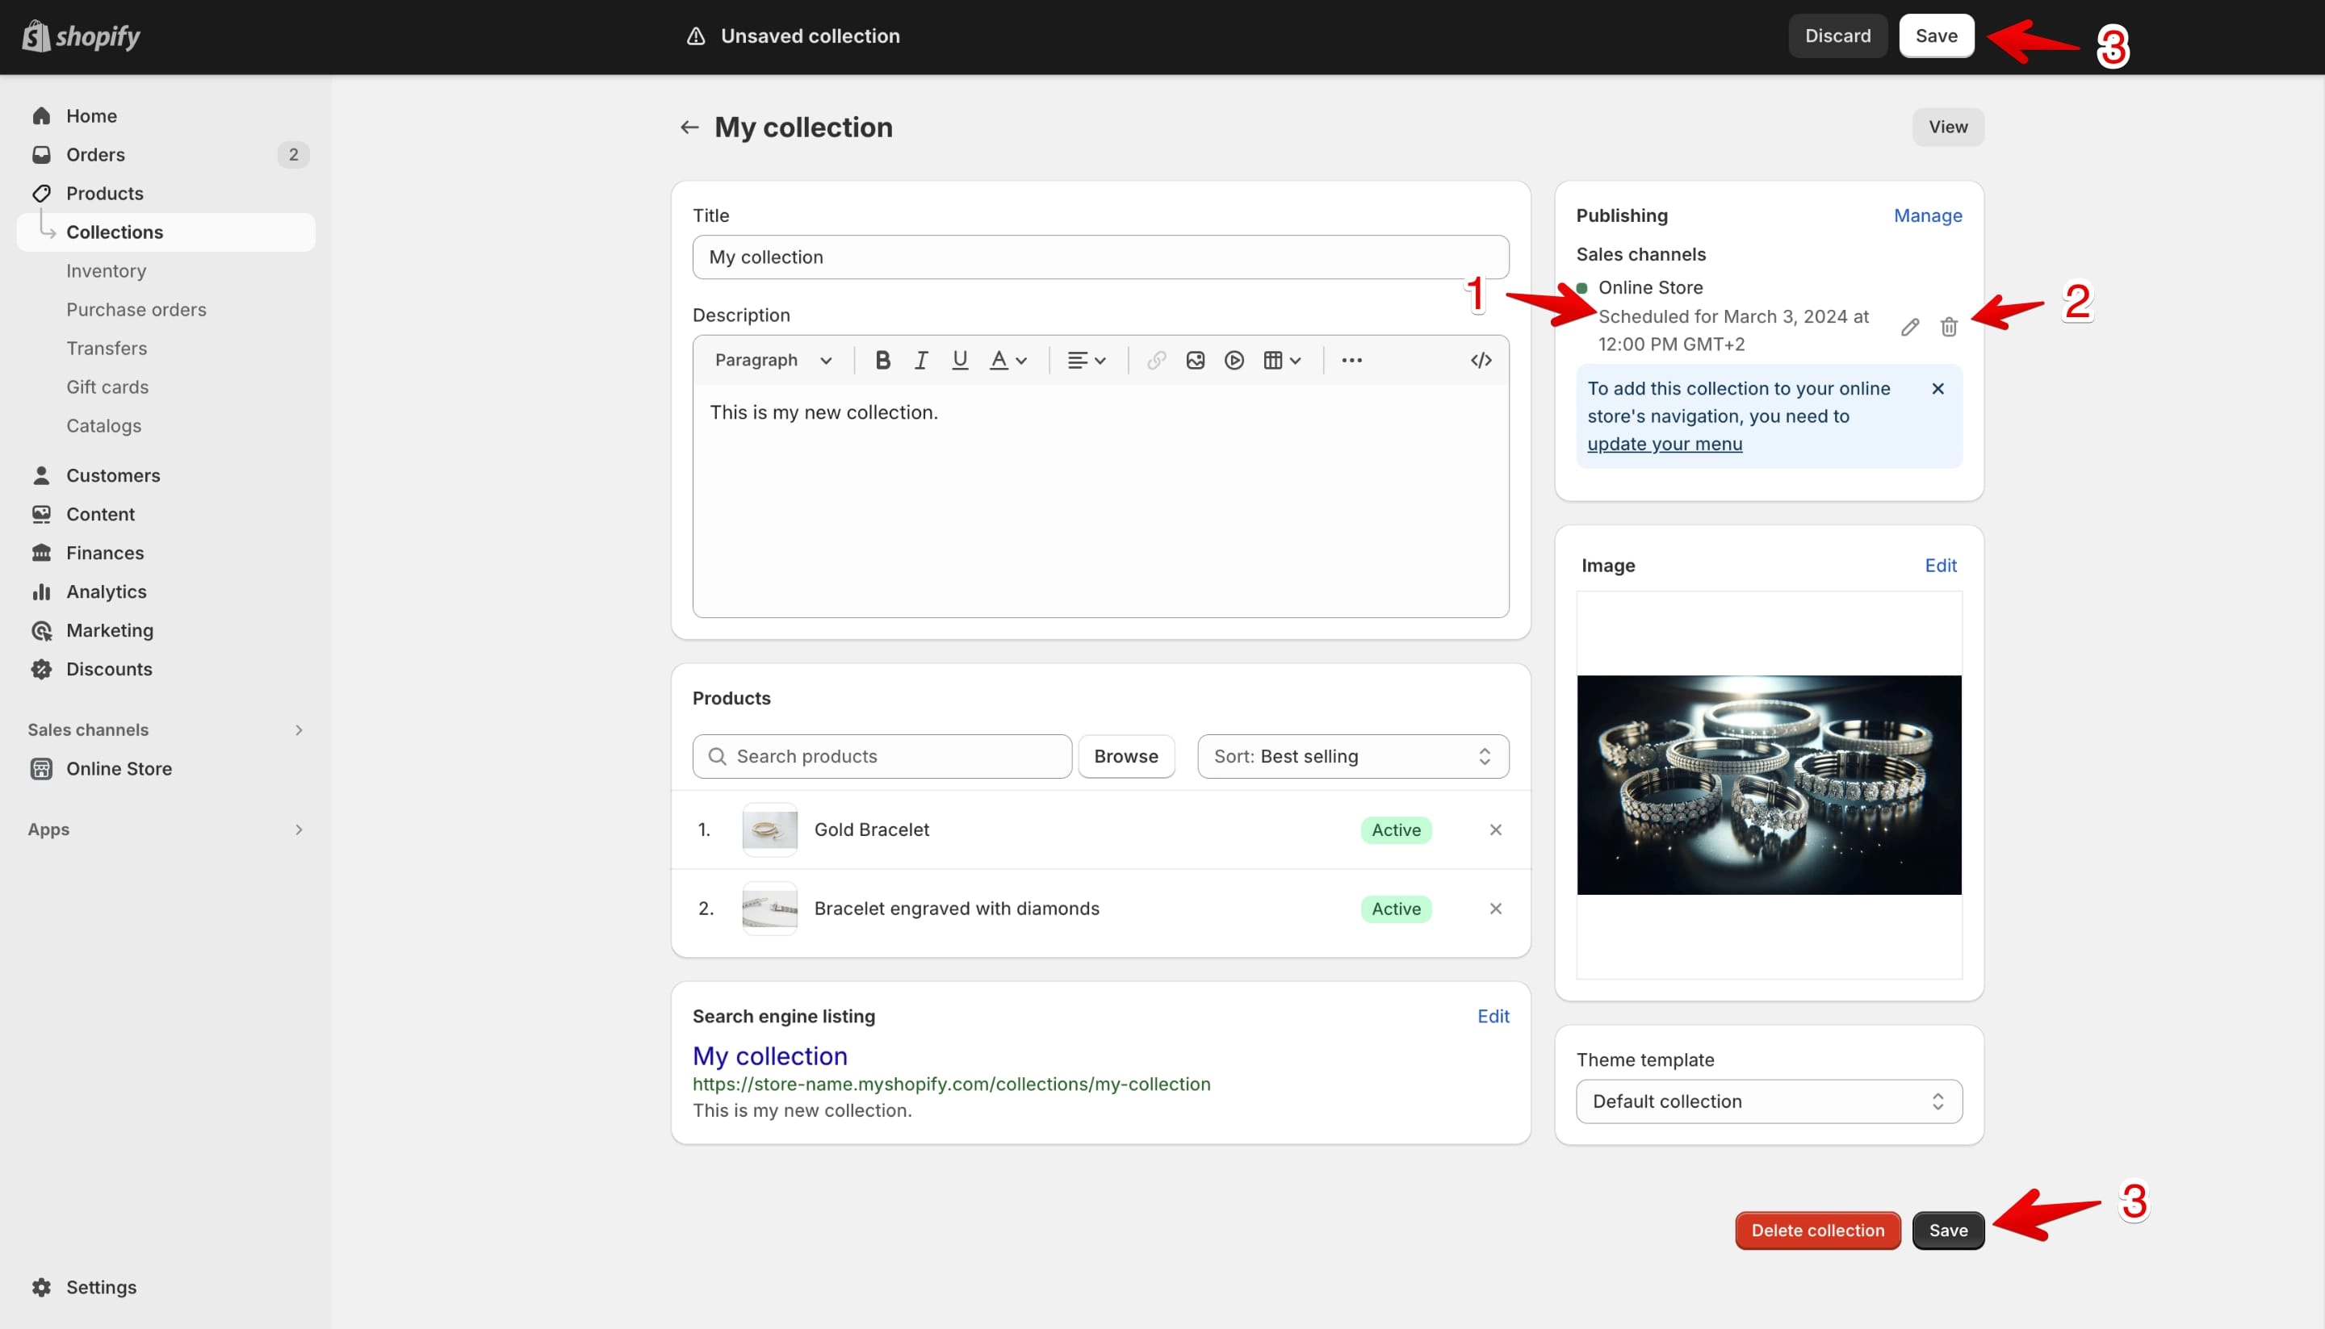
Task: Click the Gold Bracelet Active status badge
Action: tap(1395, 830)
